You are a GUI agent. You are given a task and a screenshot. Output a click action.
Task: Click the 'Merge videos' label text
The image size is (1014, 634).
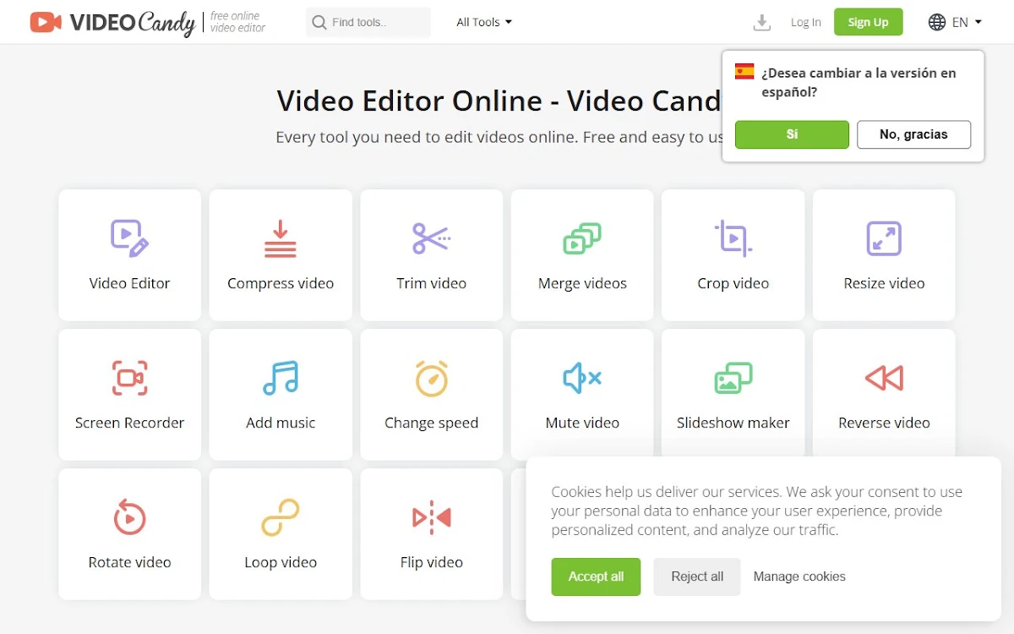pyautogui.click(x=582, y=284)
